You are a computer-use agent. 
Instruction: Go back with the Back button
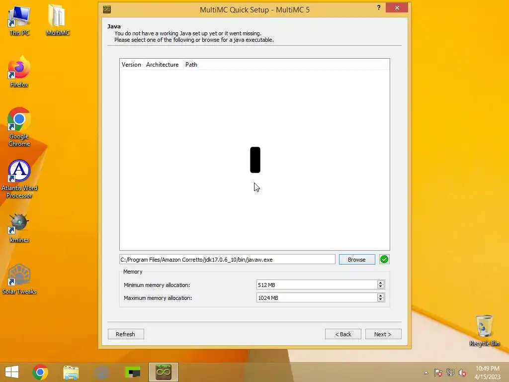(343, 334)
